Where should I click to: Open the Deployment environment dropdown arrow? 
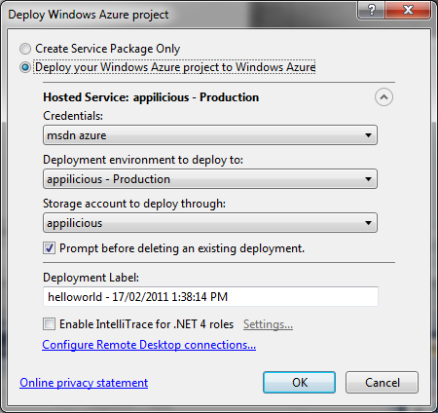[368, 179]
